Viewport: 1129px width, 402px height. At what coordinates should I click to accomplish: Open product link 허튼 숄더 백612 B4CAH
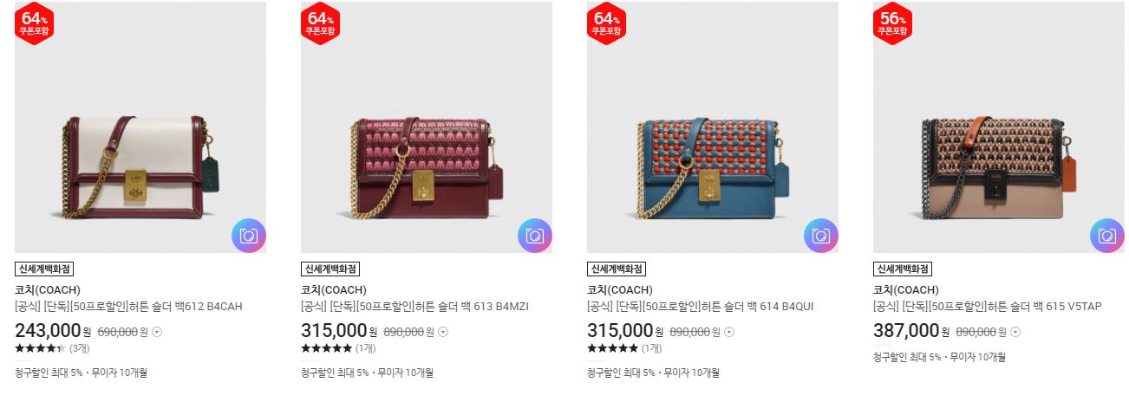[128, 307]
